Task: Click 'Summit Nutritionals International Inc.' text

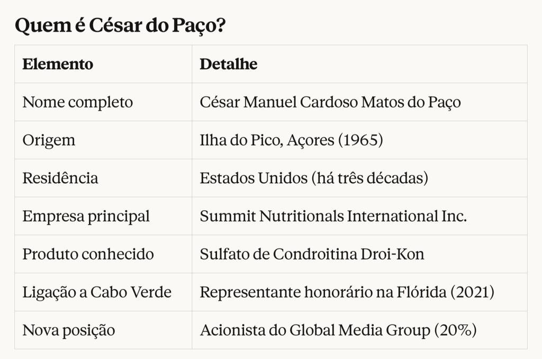Action: tap(333, 216)
